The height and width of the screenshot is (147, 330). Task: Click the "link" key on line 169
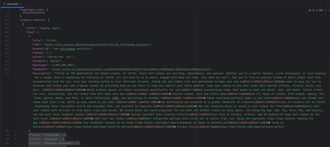click(37, 45)
